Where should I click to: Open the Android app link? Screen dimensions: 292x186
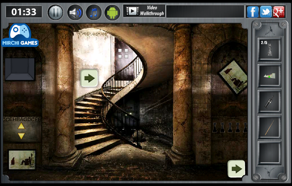112,12
